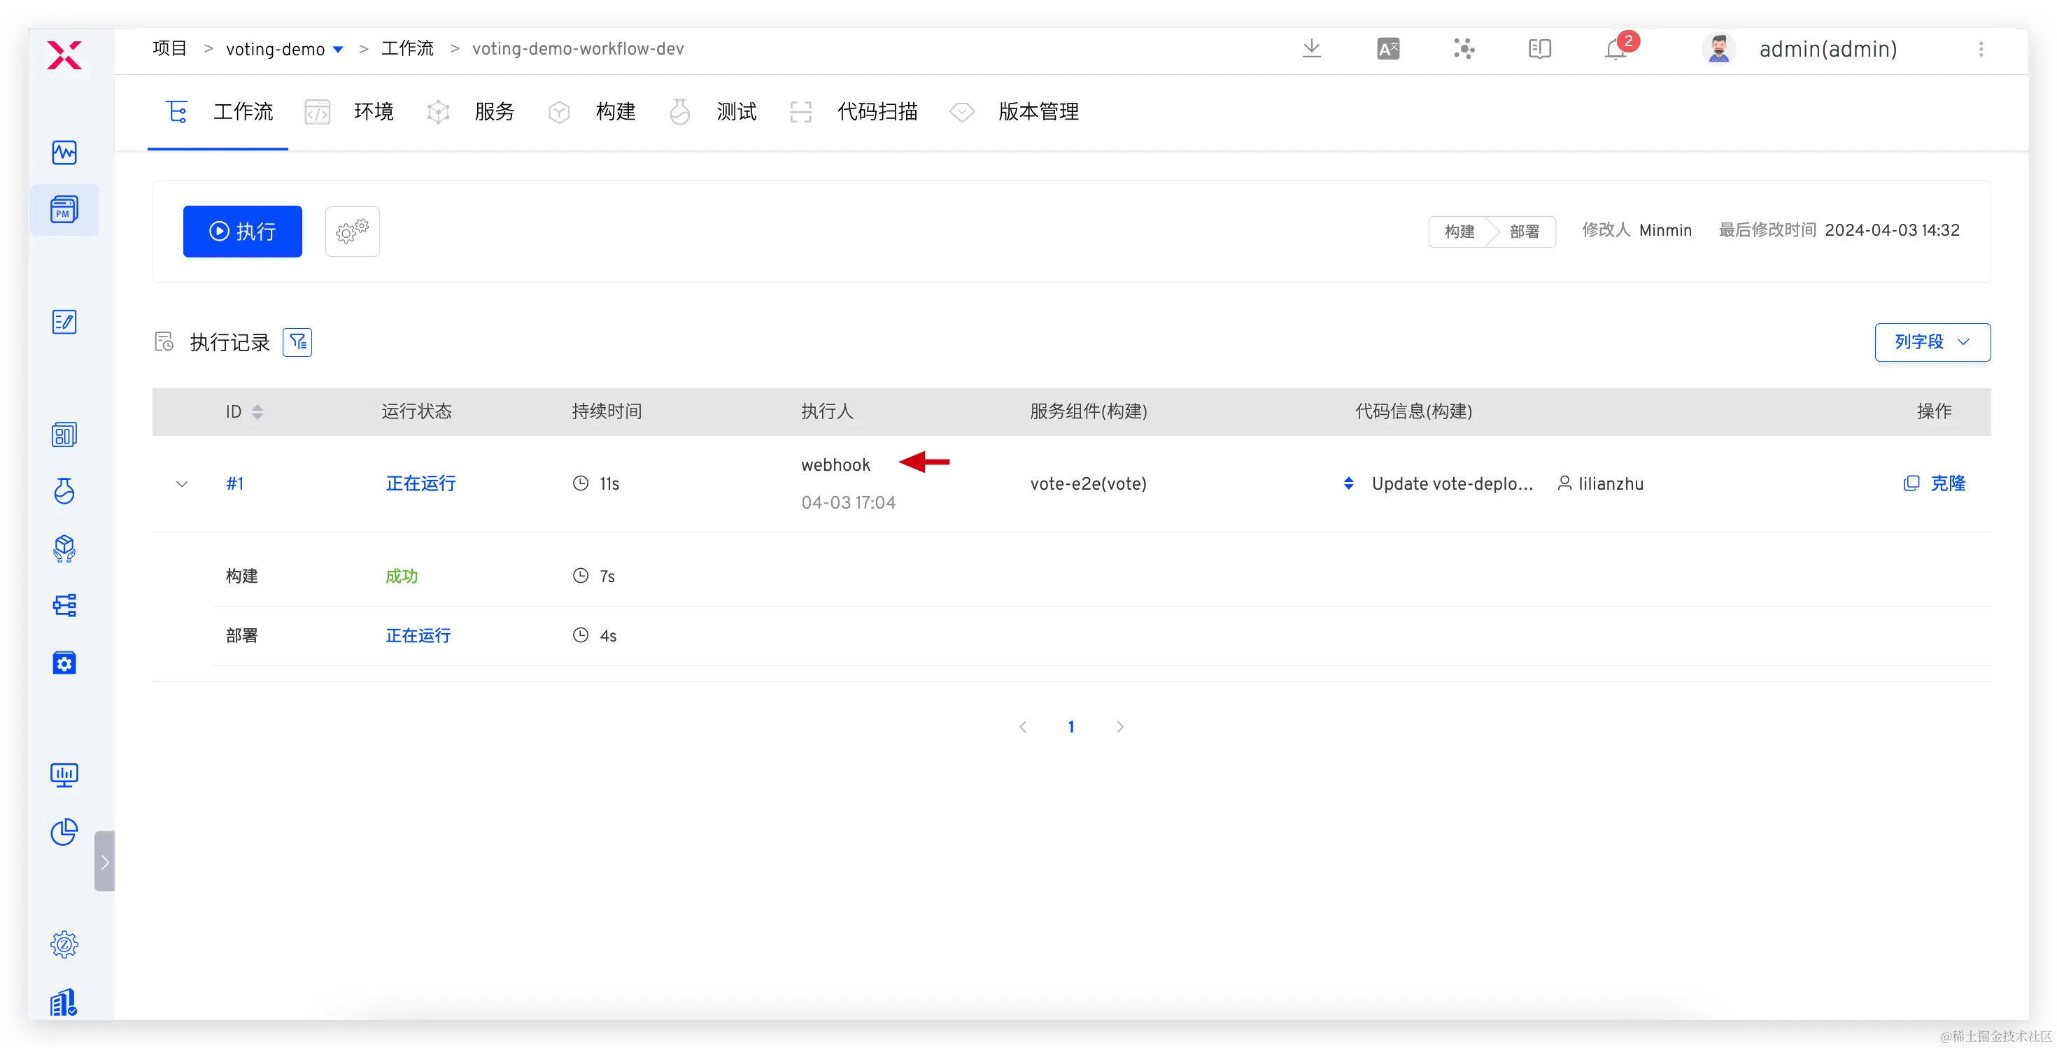Open task #1 details link
This screenshot has height=1048, width=2057.
(235, 483)
